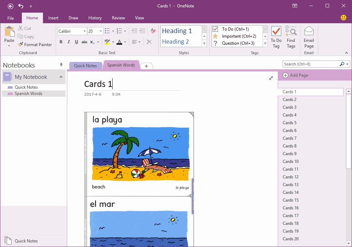Click Increase Indent icon
This screenshot has width=352, height=247.
pyautogui.click(x=142, y=31)
